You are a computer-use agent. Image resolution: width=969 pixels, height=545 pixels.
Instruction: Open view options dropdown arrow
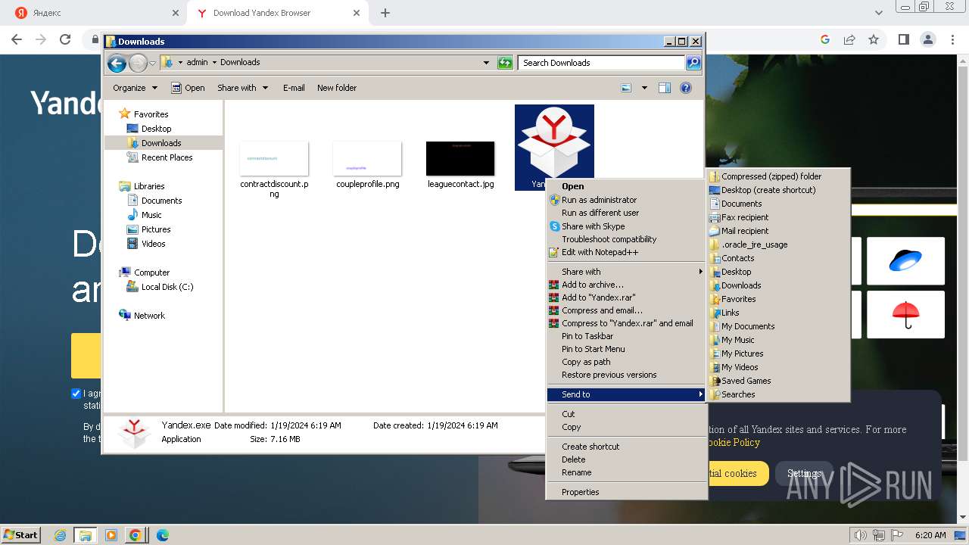tap(644, 88)
